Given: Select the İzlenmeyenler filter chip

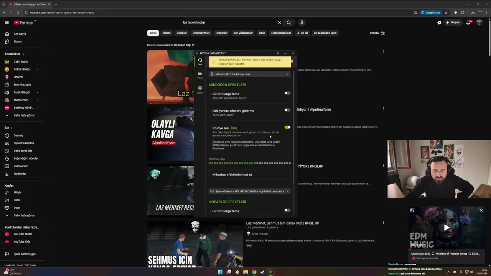Looking at the screenshot, I should [x=201, y=33].
